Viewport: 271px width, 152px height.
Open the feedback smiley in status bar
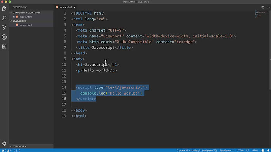263,150
